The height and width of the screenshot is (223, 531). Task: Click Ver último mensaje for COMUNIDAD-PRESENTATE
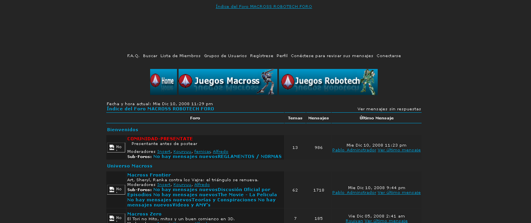click(x=399, y=150)
